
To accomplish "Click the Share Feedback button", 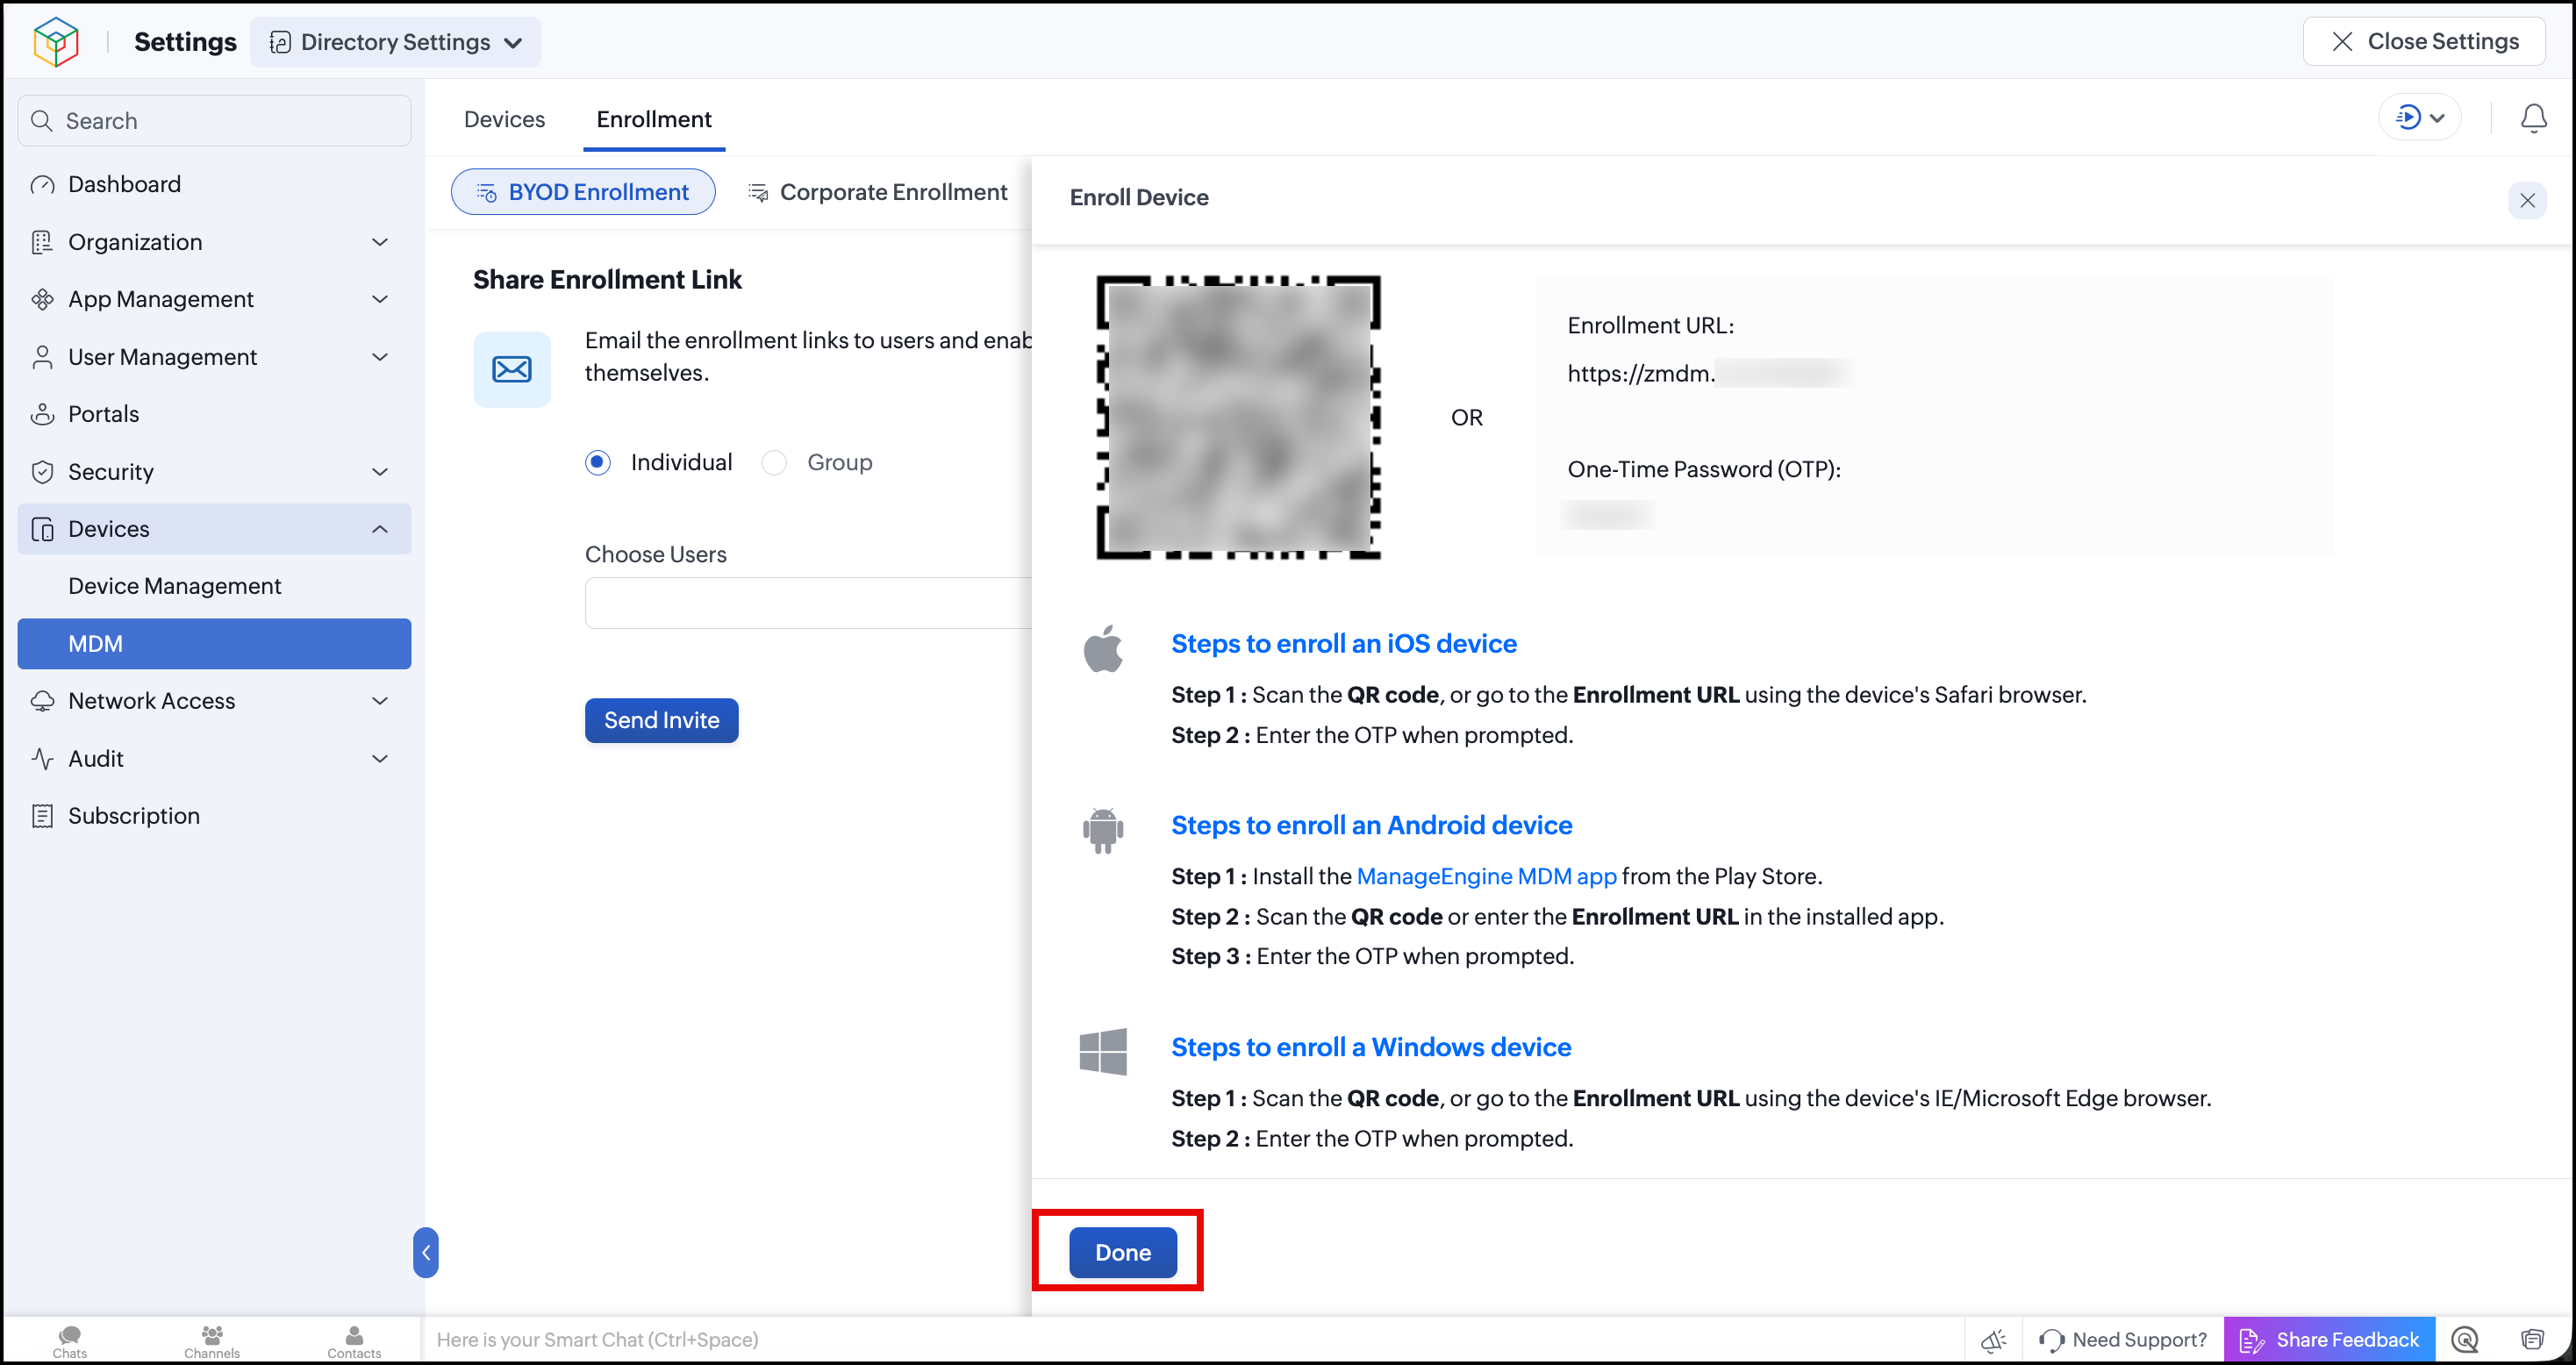I will [2329, 1340].
